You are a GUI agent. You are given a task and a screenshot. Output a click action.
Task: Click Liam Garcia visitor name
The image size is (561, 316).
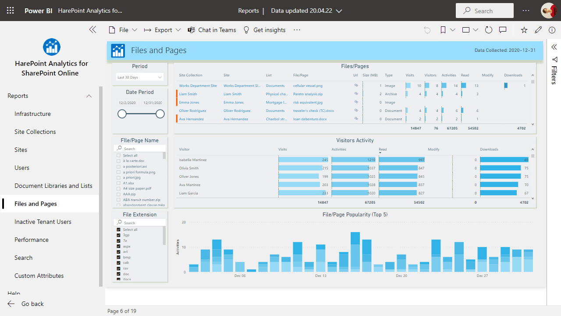188,193
